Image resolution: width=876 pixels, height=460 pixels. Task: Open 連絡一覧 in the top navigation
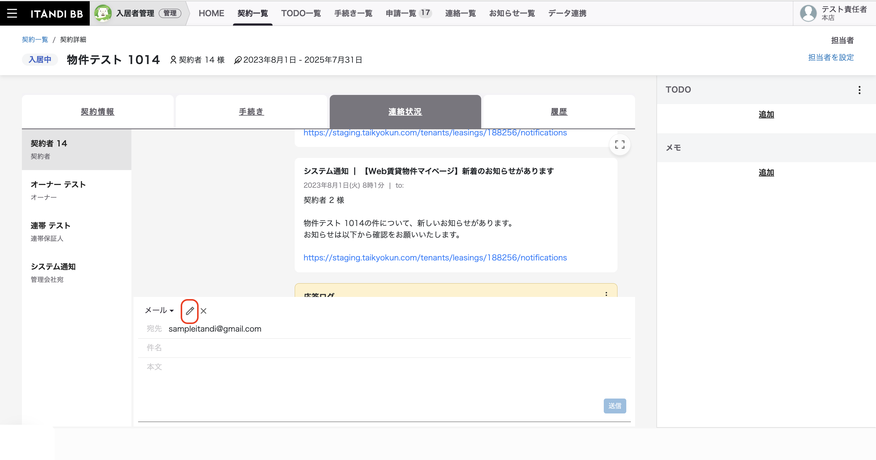(x=461, y=13)
